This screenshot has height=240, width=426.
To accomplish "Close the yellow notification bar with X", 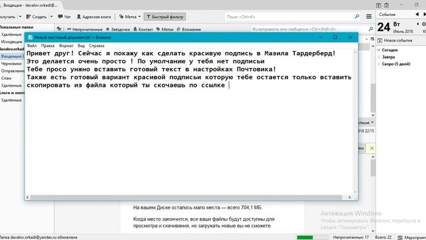I will coord(371,148).
